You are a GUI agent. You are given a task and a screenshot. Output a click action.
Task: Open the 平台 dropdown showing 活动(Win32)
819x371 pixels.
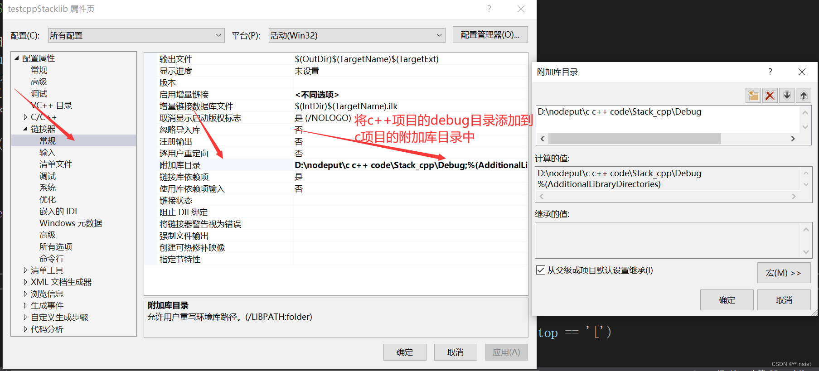click(357, 35)
